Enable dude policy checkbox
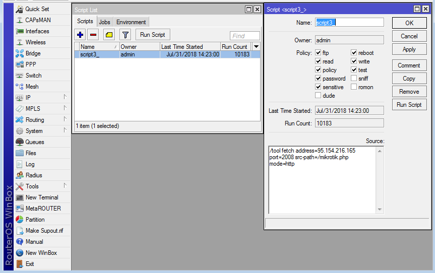The height and width of the screenshot is (273, 435). [x=318, y=96]
